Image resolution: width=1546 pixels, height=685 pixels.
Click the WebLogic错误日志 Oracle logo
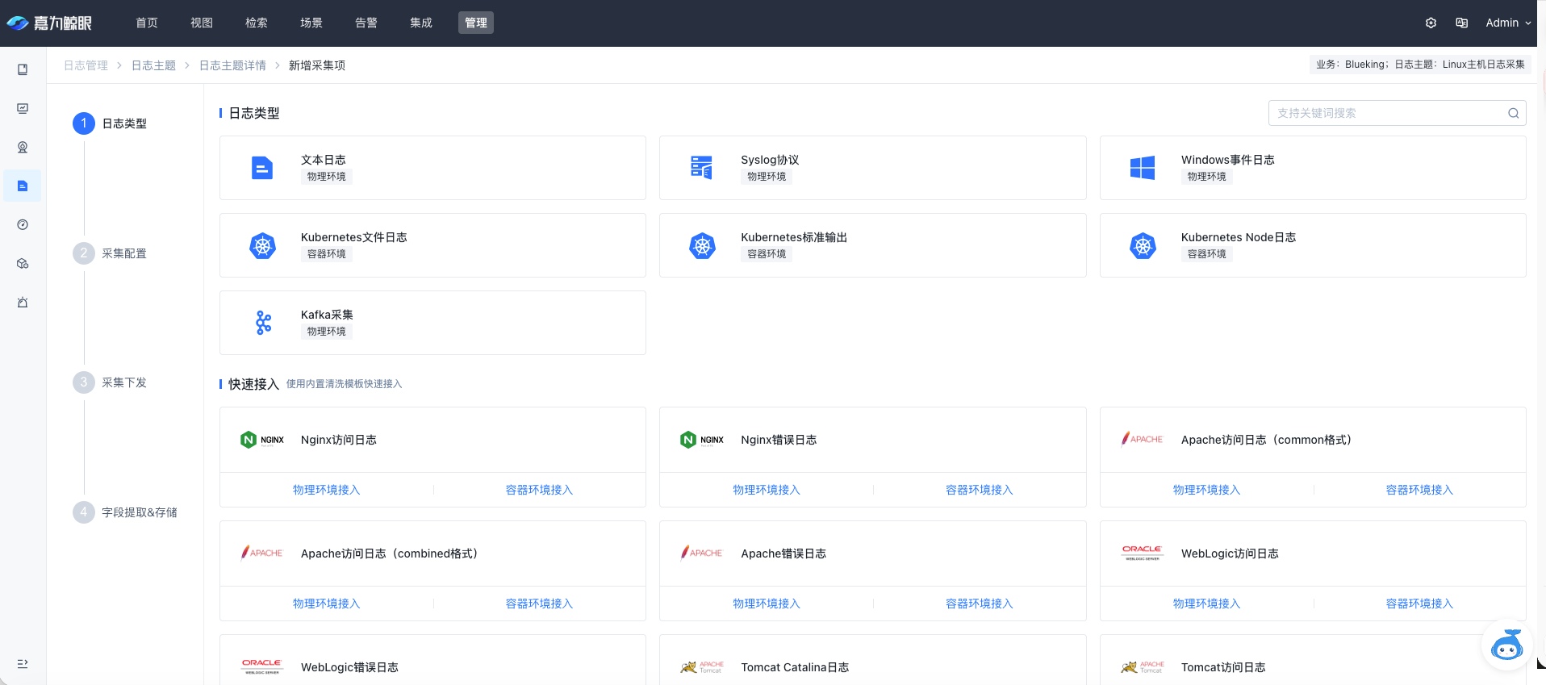[x=262, y=666]
